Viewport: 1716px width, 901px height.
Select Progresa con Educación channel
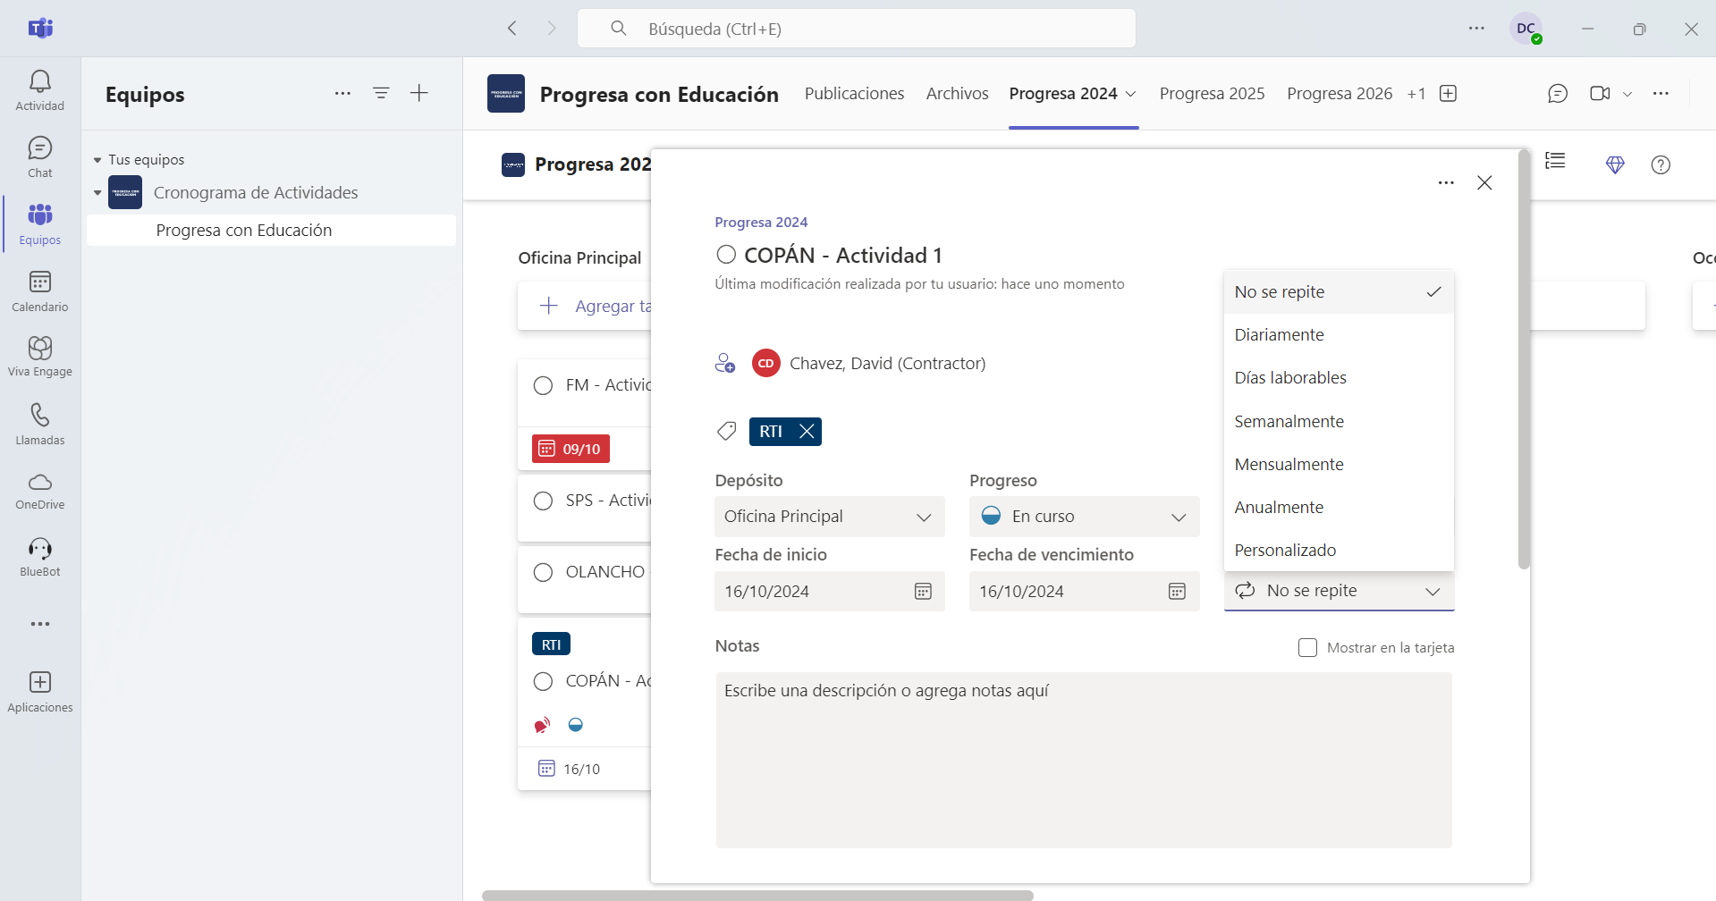tap(271, 230)
